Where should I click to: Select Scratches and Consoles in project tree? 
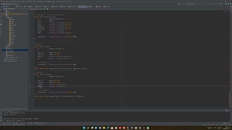[11, 61]
